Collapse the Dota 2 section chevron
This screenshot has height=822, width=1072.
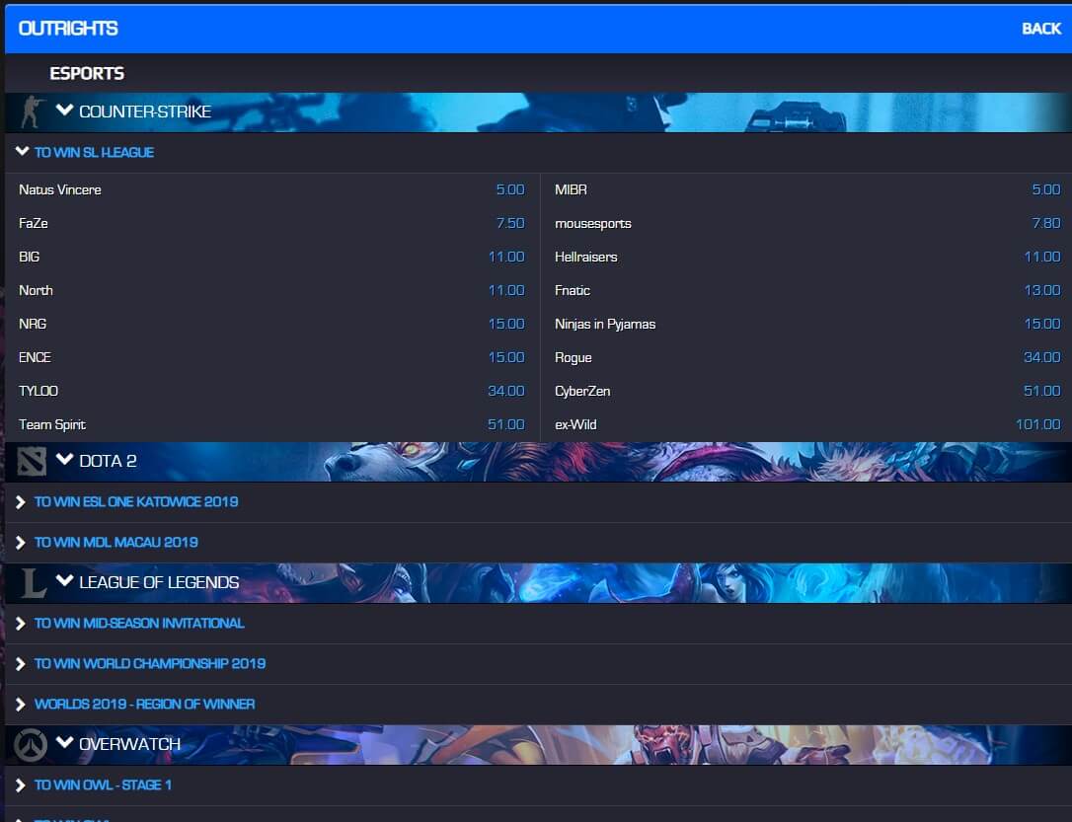(65, 460)
